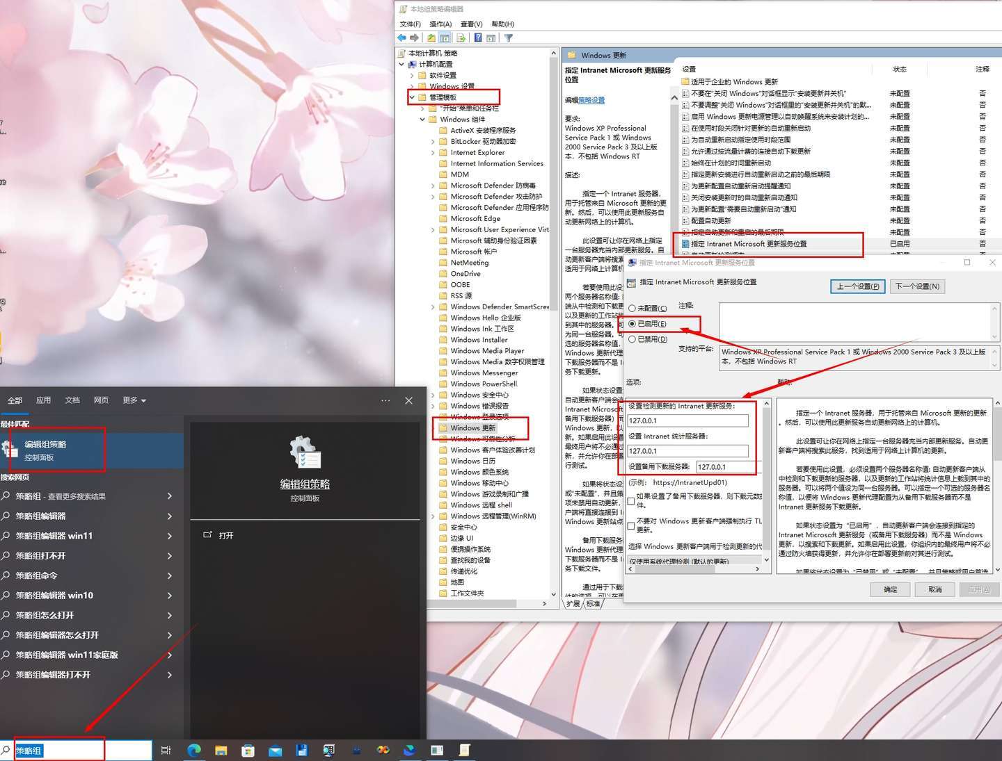
Task: Select the 扩展 tab at bottom
Action: coord(573,604)
